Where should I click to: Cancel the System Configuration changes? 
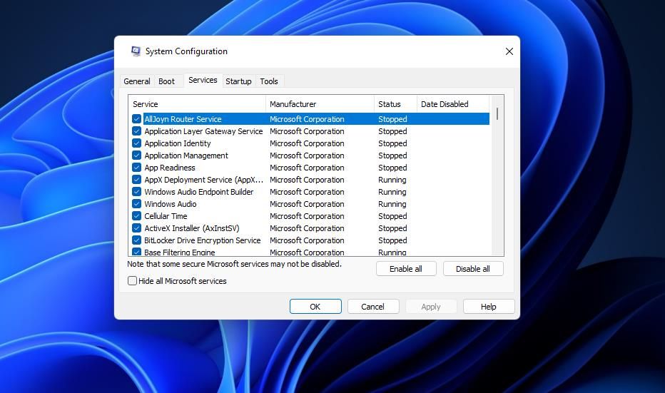click(372, 307)
